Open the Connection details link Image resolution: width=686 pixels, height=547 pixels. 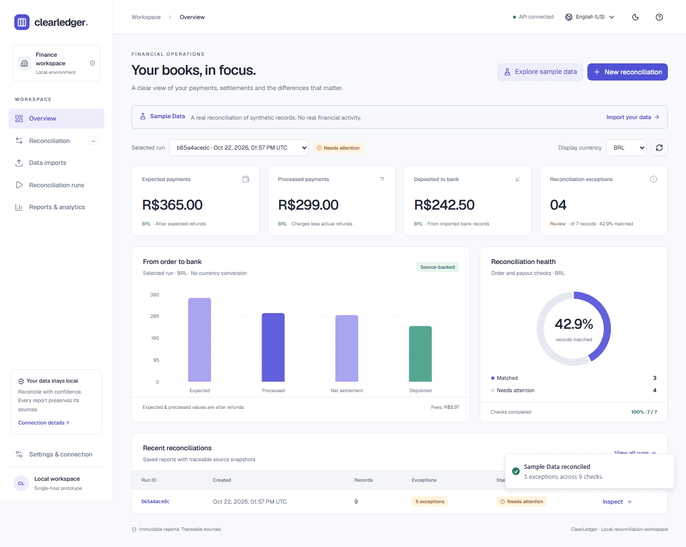[43, 423]
